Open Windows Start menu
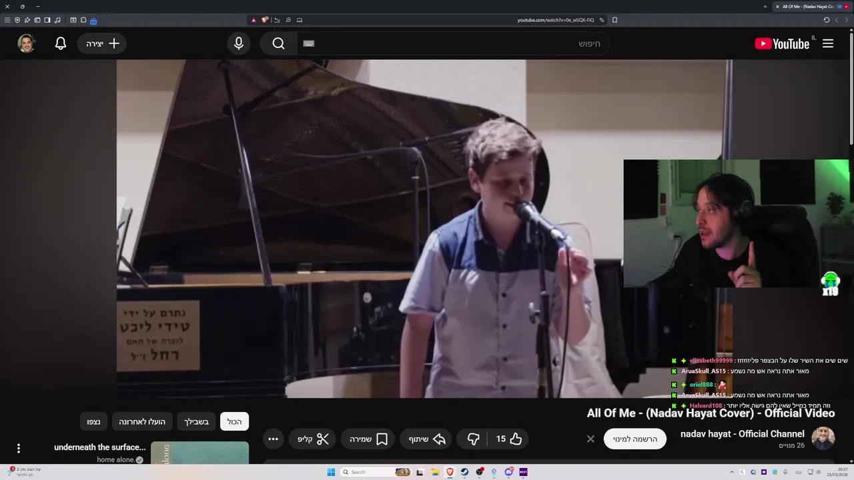Image resolution: width=854 pixels, height=480 pixels. [x=331, y=472]
